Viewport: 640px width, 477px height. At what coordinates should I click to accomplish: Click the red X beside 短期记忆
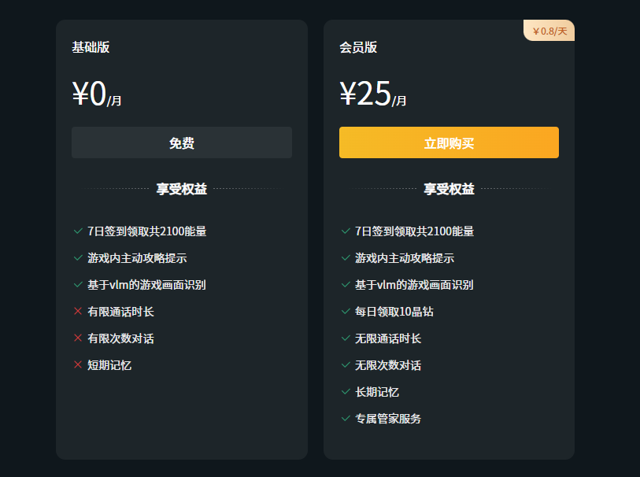click(x=77, y=365)
